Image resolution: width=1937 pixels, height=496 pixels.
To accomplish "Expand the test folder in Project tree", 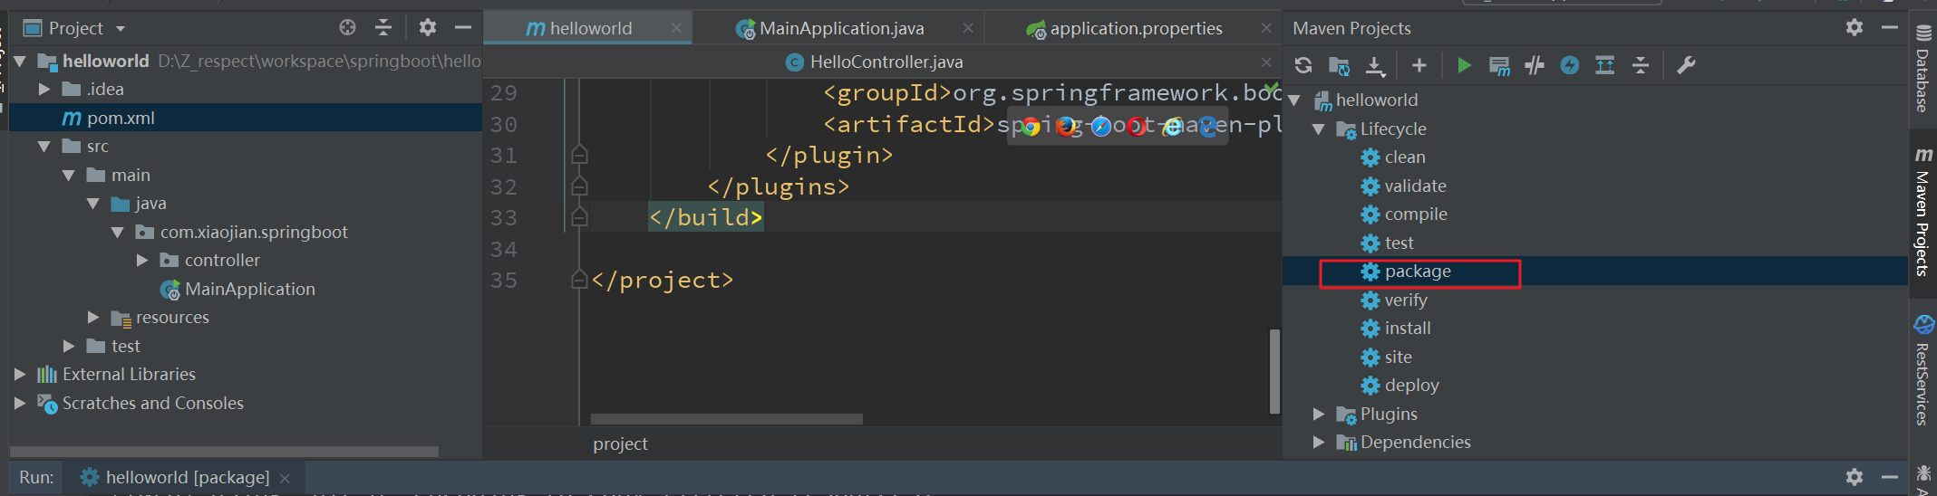I will pyautogui.click(x=69, y=346).
